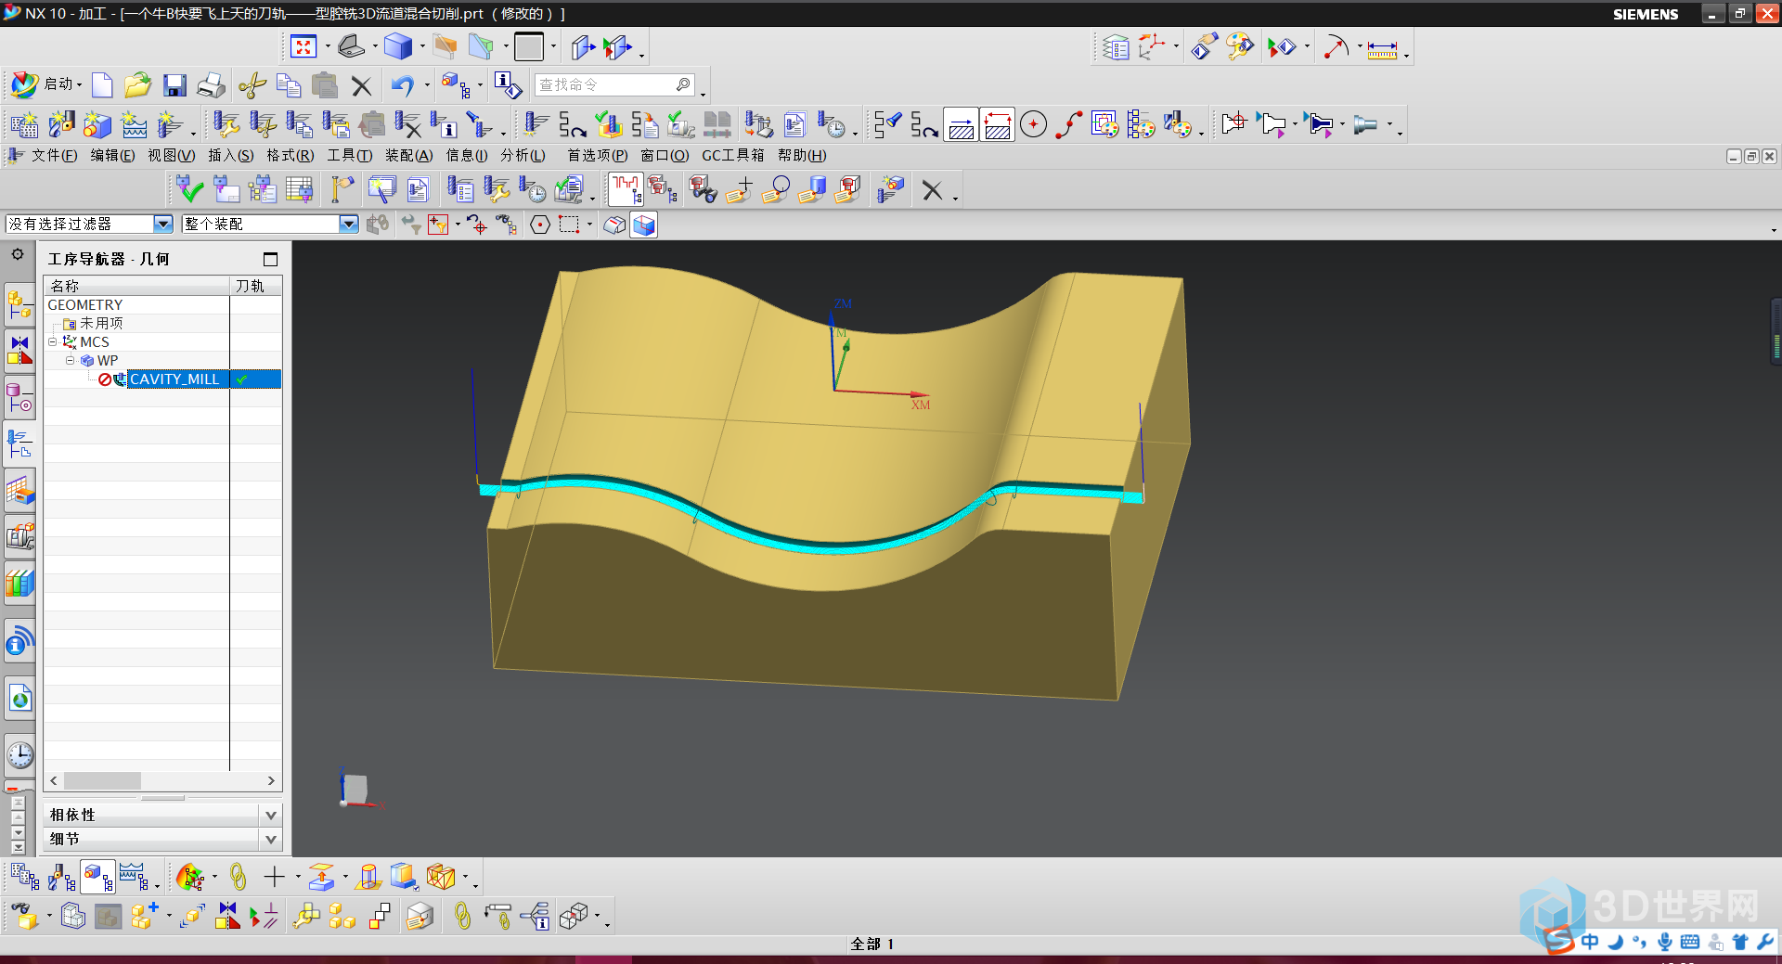Click the Shop Documentation icon
Screen dimensions: 1782x964
794,124
